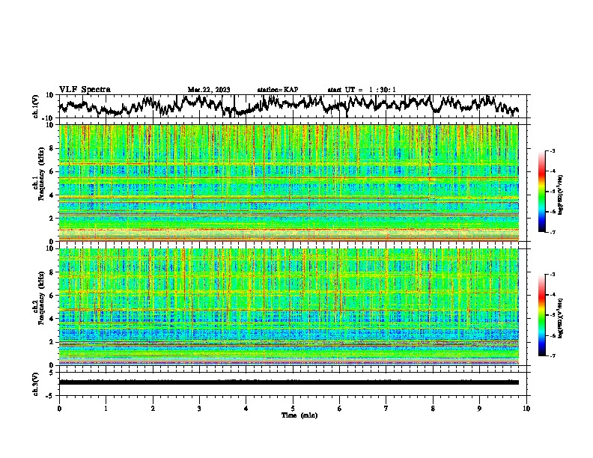Image resolution: width=593 pixels, height=458 pixels.
Task: Click time axis tick label "7"
Action: 386,409
